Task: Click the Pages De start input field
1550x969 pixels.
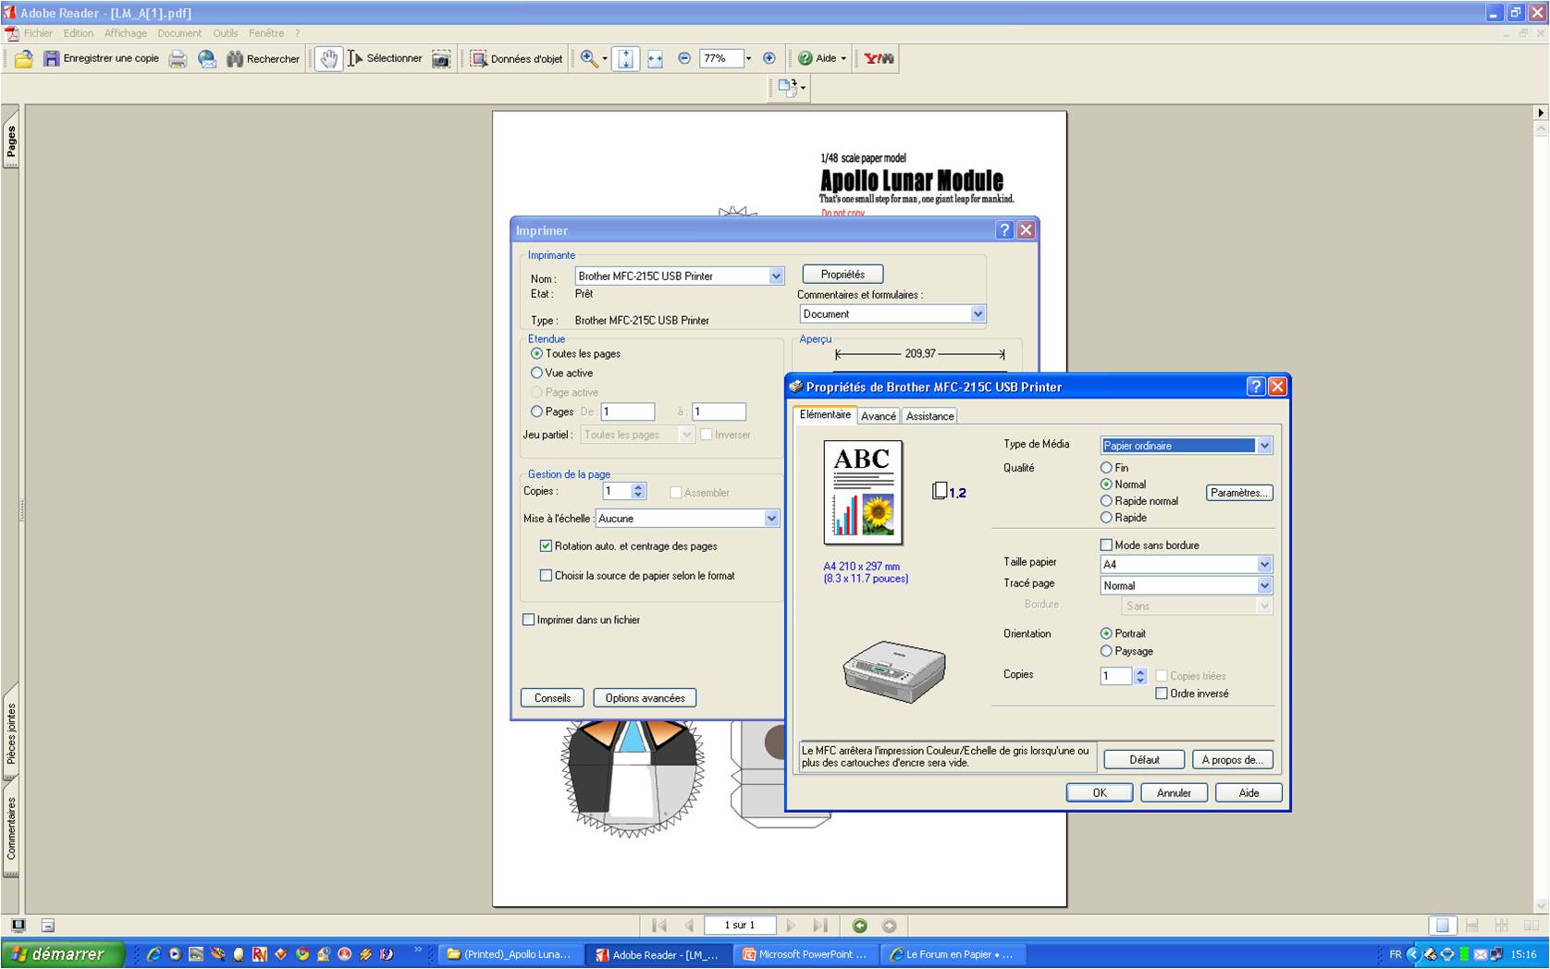Action: pos(628,411)
